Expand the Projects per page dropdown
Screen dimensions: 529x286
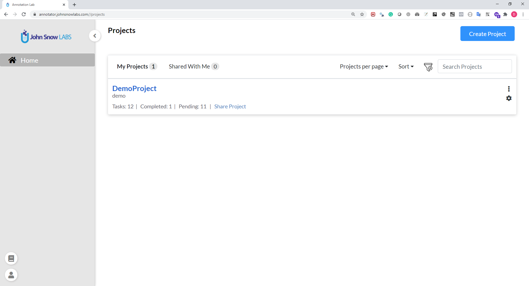(x=364, y=67)
